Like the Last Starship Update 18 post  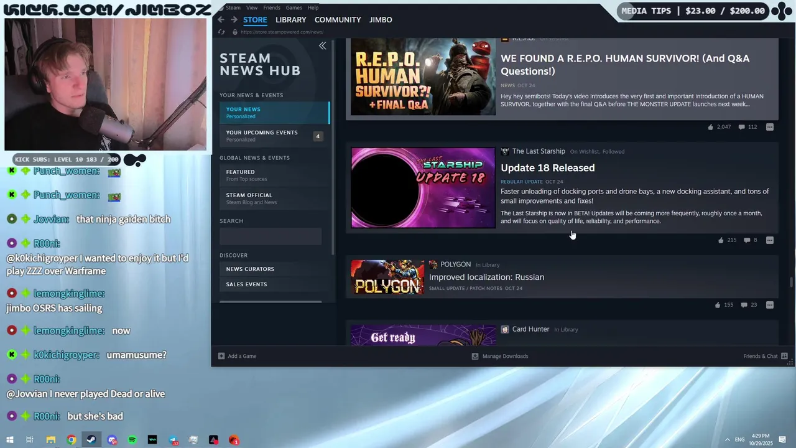tap(721, 240)
